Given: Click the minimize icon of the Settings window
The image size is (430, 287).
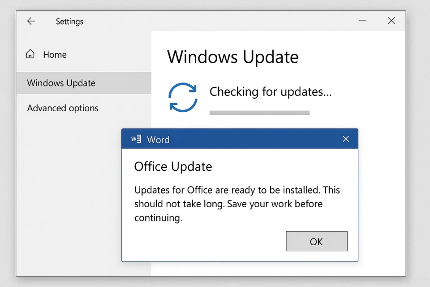Looking at the screenshot, I should pos(362,21).
